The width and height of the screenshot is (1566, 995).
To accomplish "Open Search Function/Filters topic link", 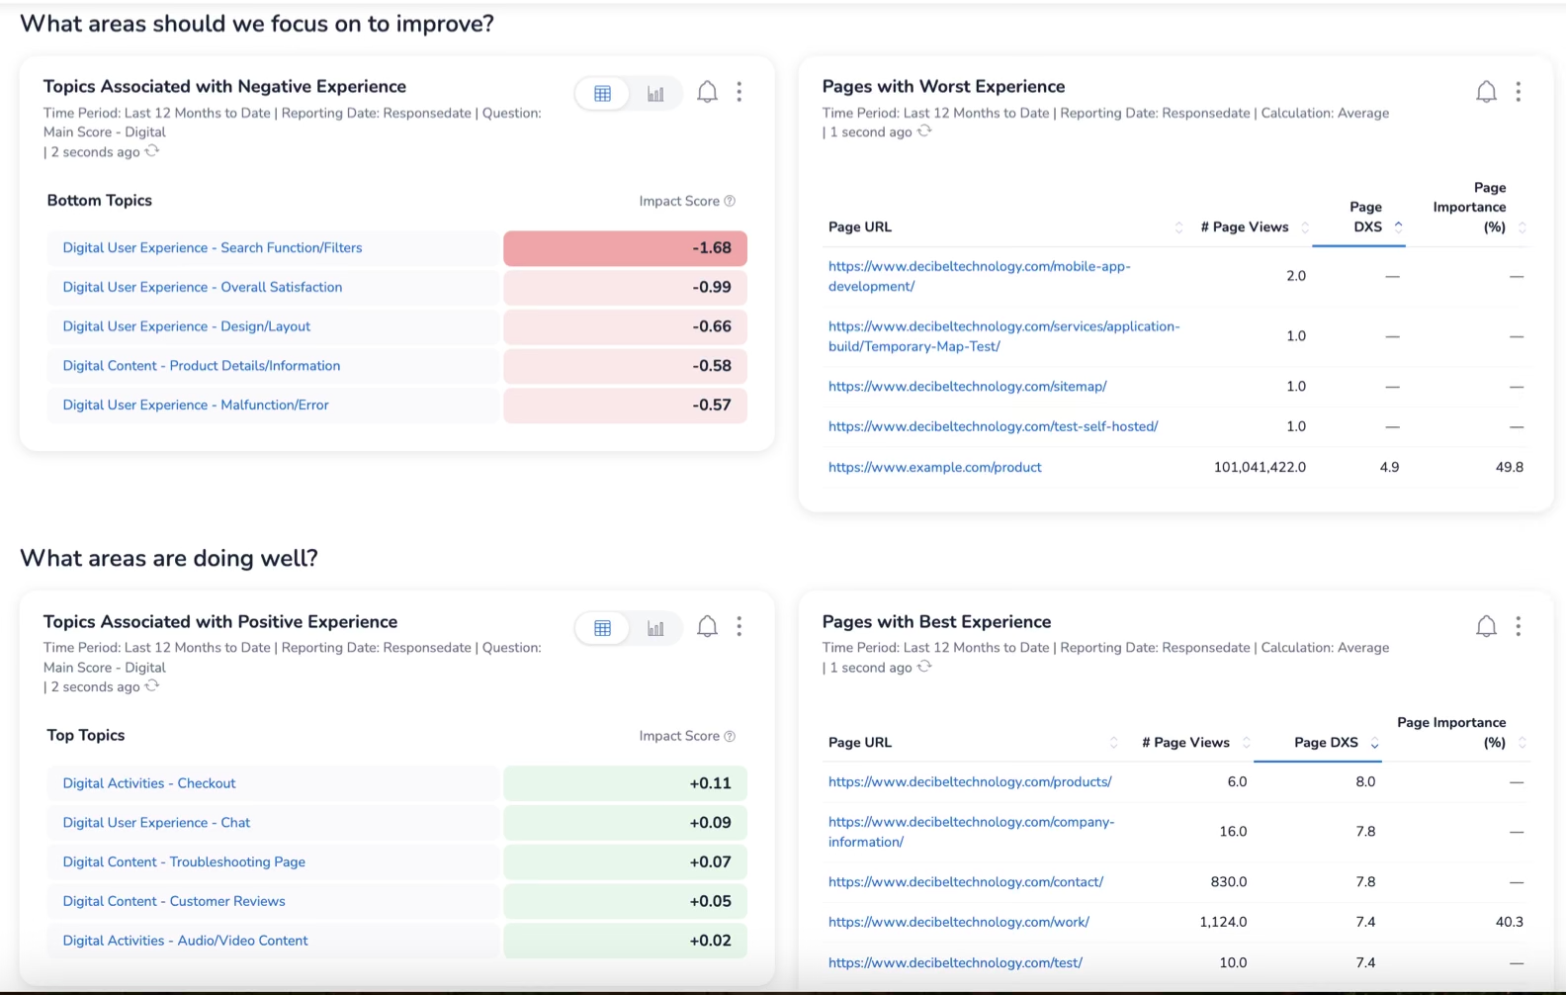I will tap(212, 248).
